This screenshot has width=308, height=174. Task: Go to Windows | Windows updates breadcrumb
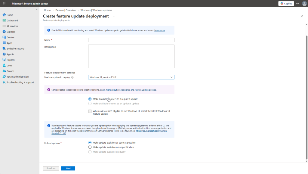[96, 10]
